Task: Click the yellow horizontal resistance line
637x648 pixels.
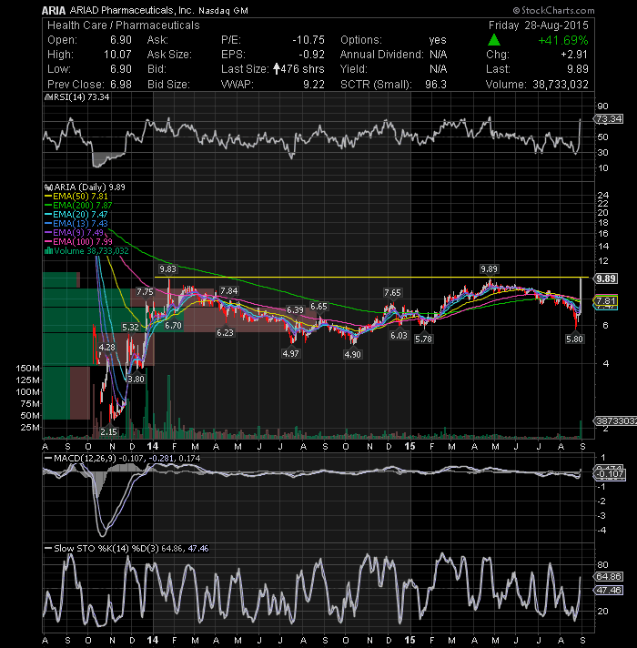Action: (x=371, y=277)
